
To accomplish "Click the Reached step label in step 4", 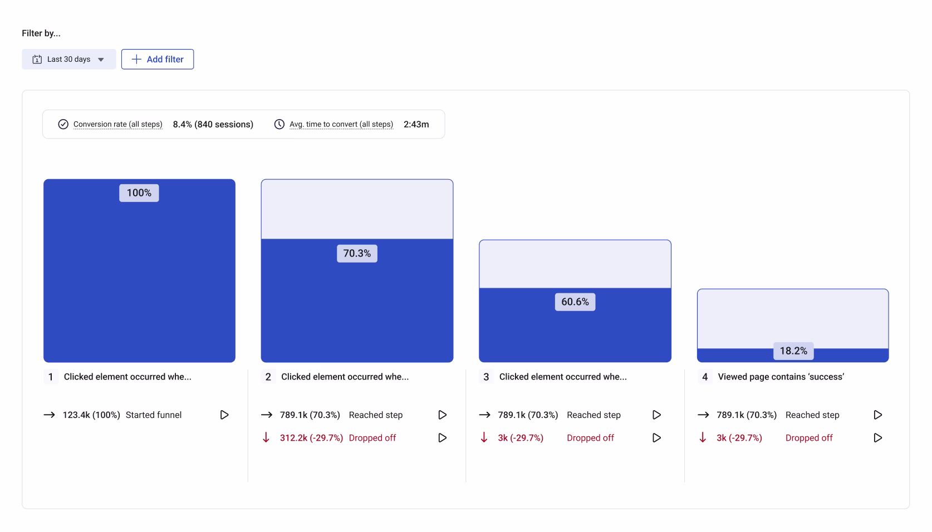I will (812, 415).
